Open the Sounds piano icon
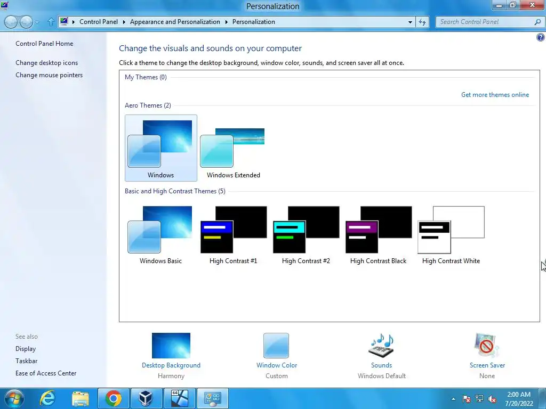This screenshot has height=409, width=546. point(381,345)
